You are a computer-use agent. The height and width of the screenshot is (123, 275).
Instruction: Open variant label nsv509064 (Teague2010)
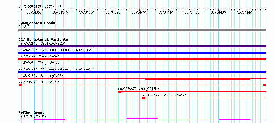pos(39,63)
